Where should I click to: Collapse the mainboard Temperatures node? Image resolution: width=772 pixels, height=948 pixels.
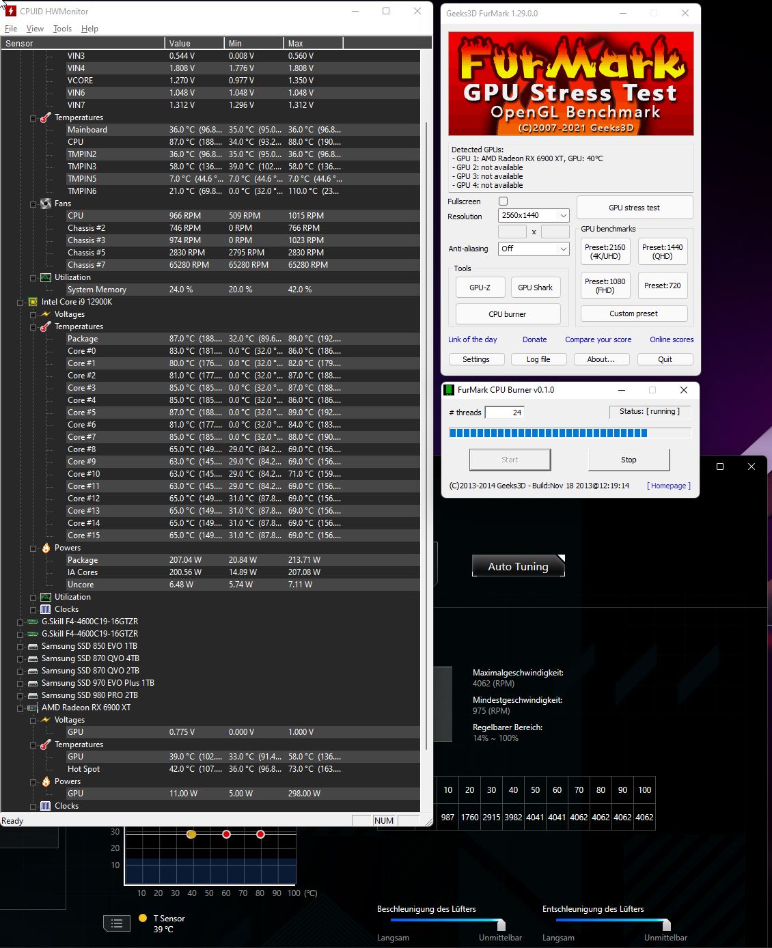tap(33, 118)
